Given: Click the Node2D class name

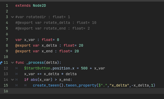Looking at the screenshot, I should pos(39,5).
